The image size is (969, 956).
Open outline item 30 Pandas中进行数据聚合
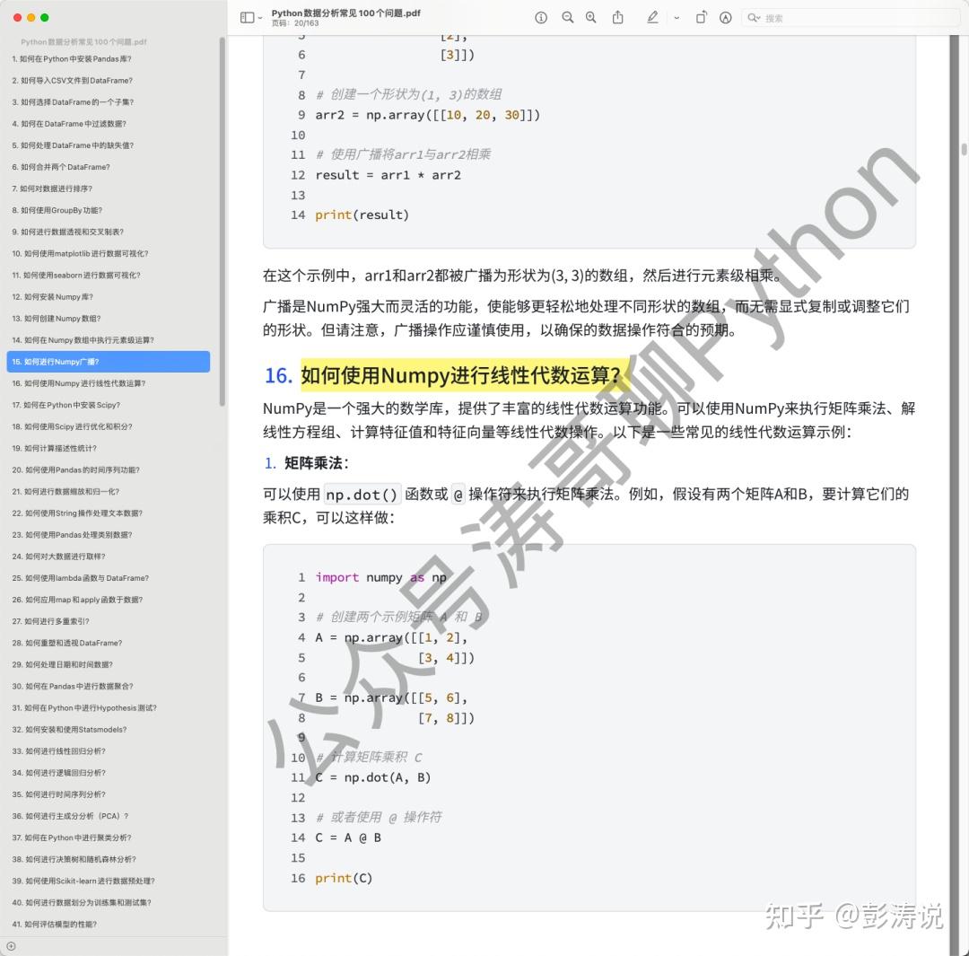tap(73, 687)
